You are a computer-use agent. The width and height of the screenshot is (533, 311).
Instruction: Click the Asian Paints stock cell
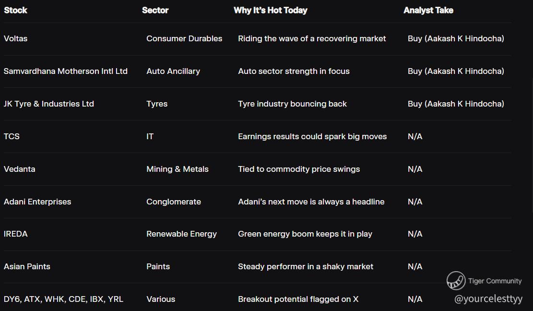(x=27, y=266)
